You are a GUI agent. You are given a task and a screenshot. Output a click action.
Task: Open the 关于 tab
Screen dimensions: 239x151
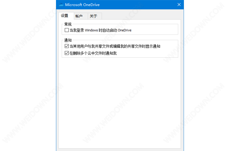click(95, 16)
